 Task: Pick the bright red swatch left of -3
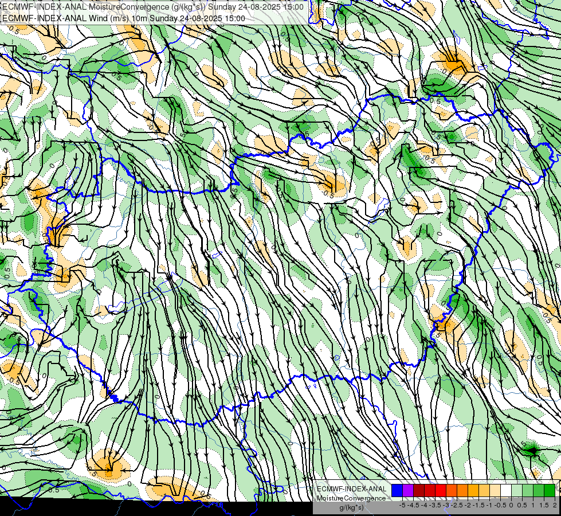pyautogui.click(x=441, y=490)
